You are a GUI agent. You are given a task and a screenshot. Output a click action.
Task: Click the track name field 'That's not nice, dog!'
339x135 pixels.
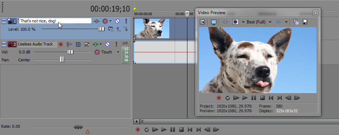coord(55,21)
